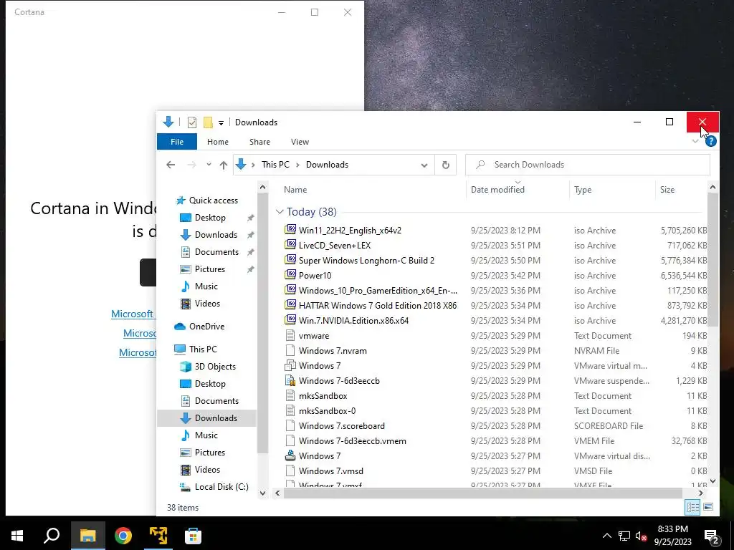Open Videos under Quick access

(207, 304)
